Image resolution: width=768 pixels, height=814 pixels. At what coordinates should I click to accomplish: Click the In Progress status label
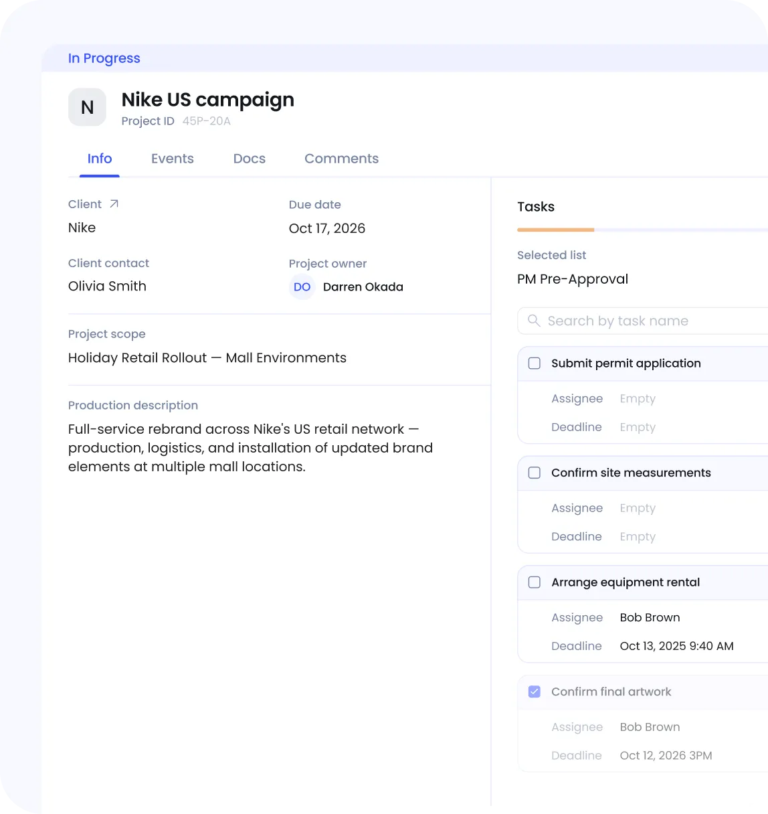click(x=104, y=58)
